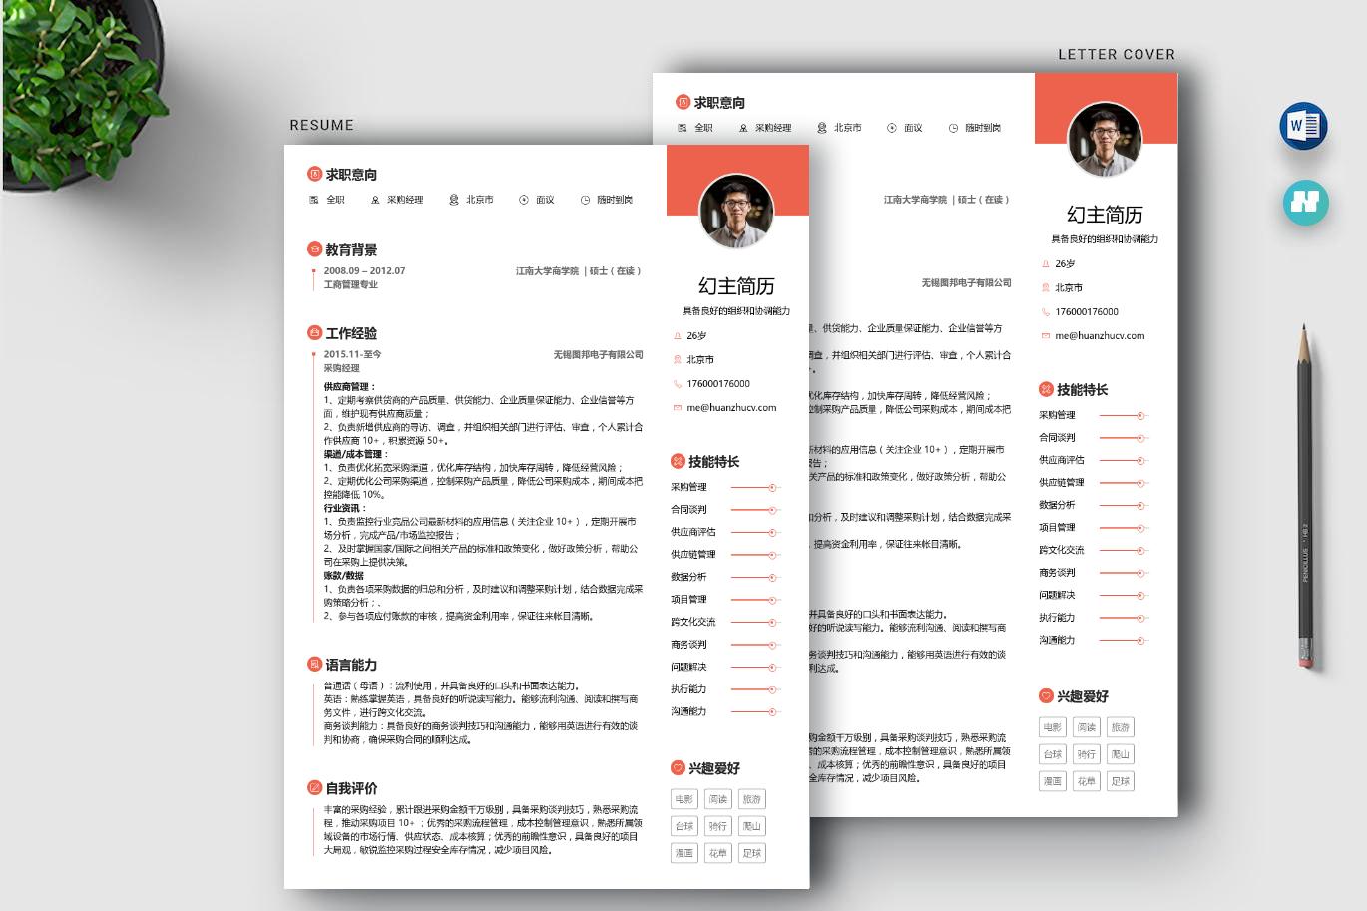1367x911 pixels.
Task: Click icon beside 全职 on front resume
Action: [315, 200]
